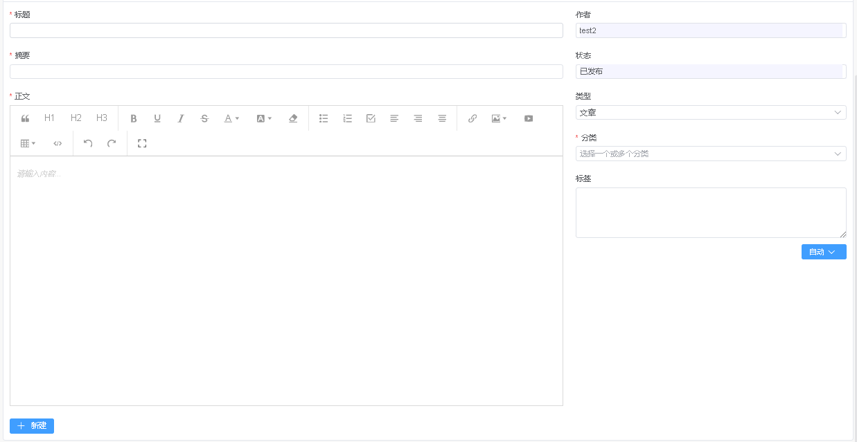Image resolution: width=857 pixels, height=442 pixels.
Task: Apply H1 heading style
Action: click(x=49, y=118)
